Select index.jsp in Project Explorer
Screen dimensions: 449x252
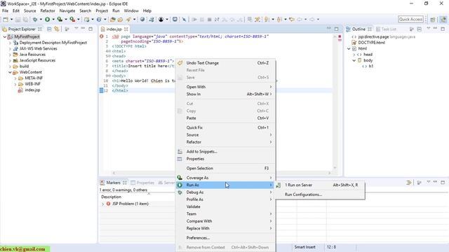(32, 90)
